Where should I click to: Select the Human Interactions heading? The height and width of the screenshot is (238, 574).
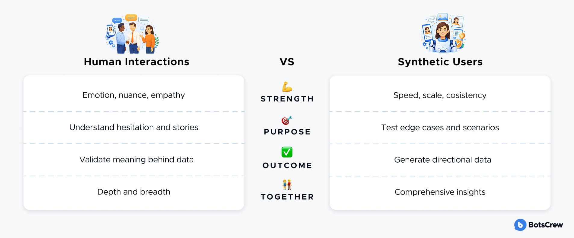coord(136,62)
